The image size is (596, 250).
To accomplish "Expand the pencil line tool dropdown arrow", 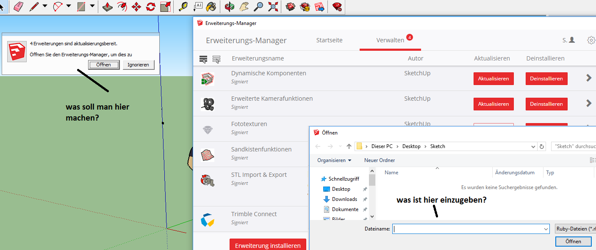I will coord(45,6).
